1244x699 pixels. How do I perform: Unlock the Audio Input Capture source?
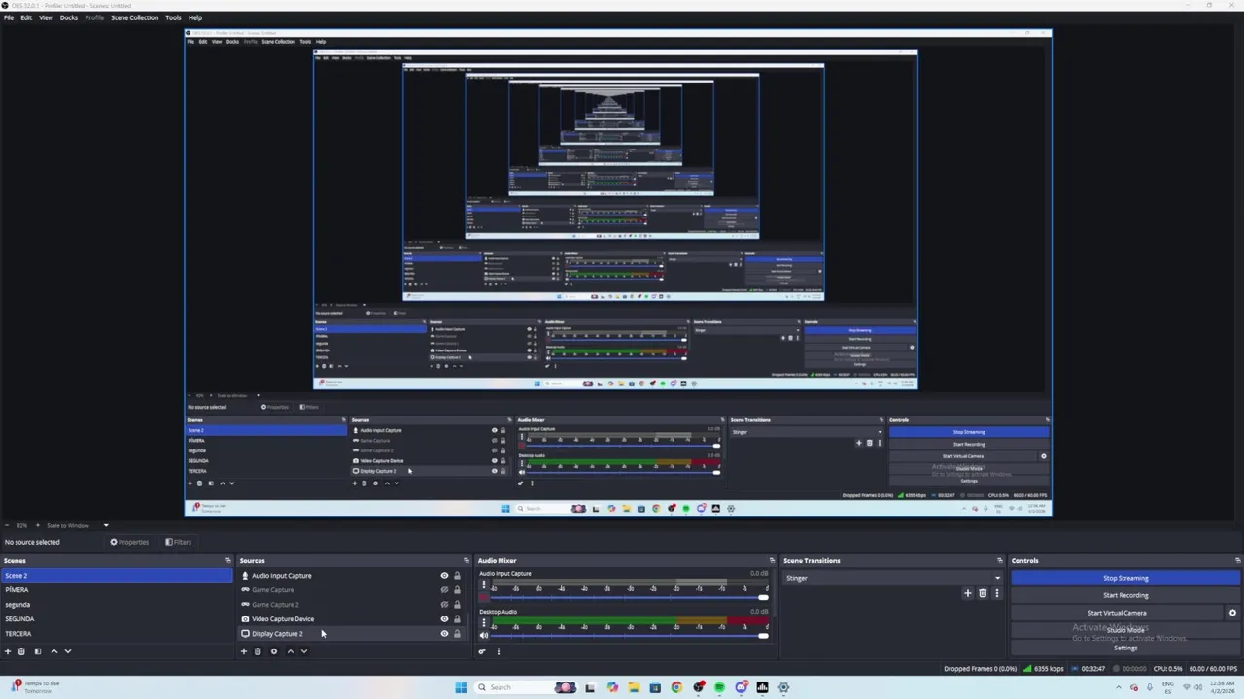[457, 576]
